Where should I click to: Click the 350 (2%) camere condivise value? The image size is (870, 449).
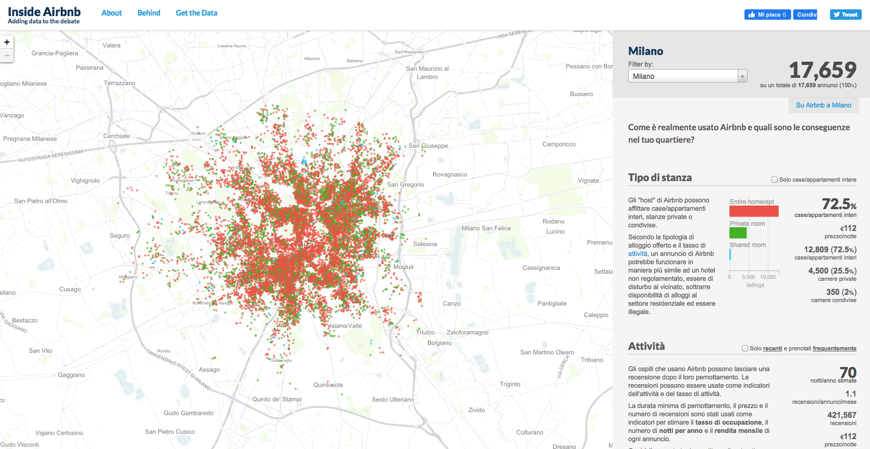[841, 292]
